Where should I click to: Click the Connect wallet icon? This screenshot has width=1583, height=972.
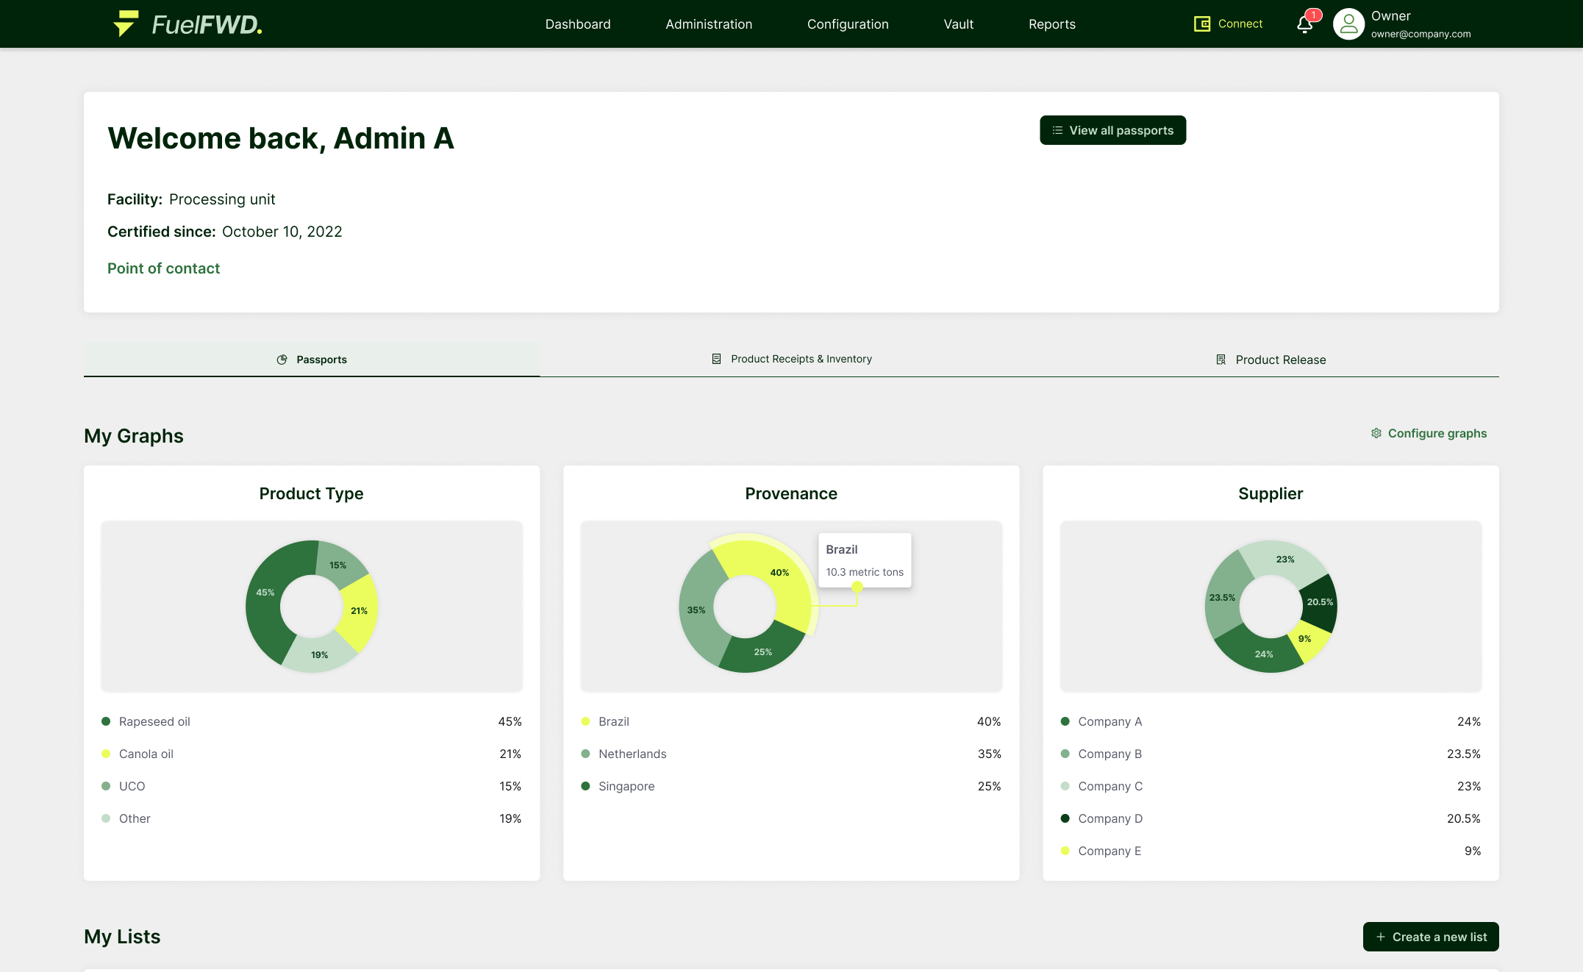(x=1202, y=24)
